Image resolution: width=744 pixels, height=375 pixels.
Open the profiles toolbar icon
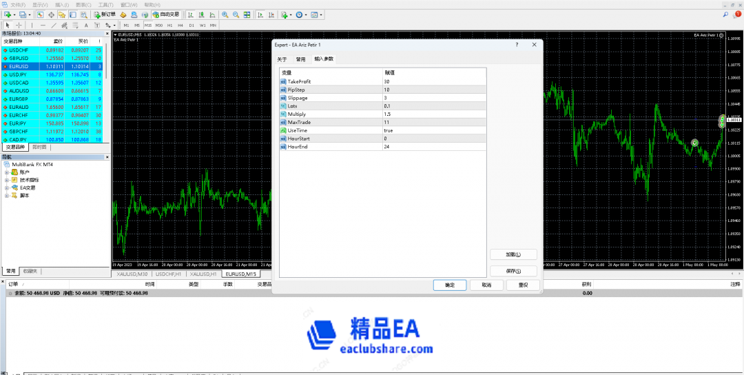[x=22, y=14]
